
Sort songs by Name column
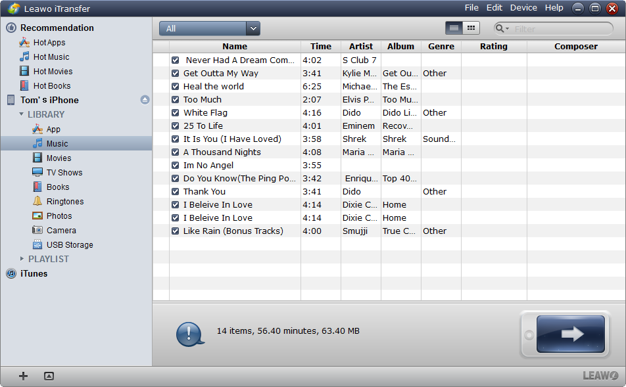[x=235, y=46]
